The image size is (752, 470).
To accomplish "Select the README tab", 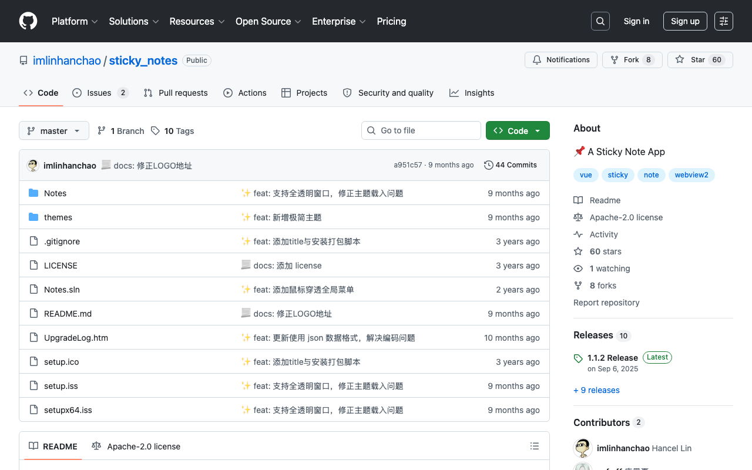I will (53, 446).
